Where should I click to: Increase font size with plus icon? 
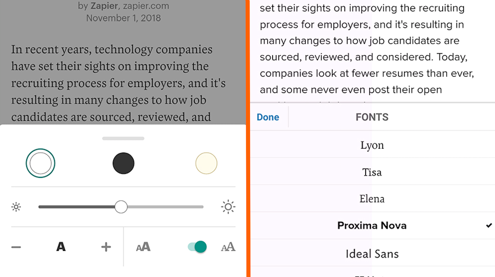tap(106, 247)
